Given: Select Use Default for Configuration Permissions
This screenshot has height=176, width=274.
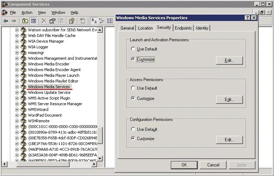Looking at the screenshot, I should pyautogui.click(x=133, y=129).
